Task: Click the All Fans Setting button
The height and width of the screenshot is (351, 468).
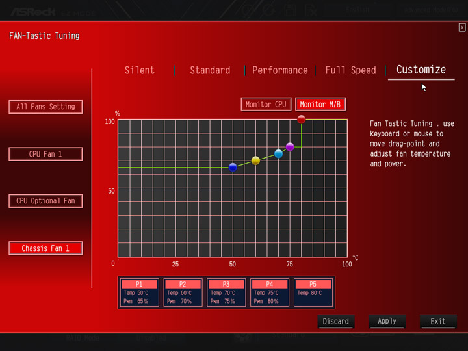Action: pyautogui.click(x=45, y=107)
